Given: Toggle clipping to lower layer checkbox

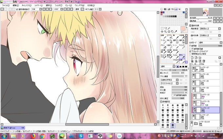Looking at the screenshot, I should pos(190,51).
